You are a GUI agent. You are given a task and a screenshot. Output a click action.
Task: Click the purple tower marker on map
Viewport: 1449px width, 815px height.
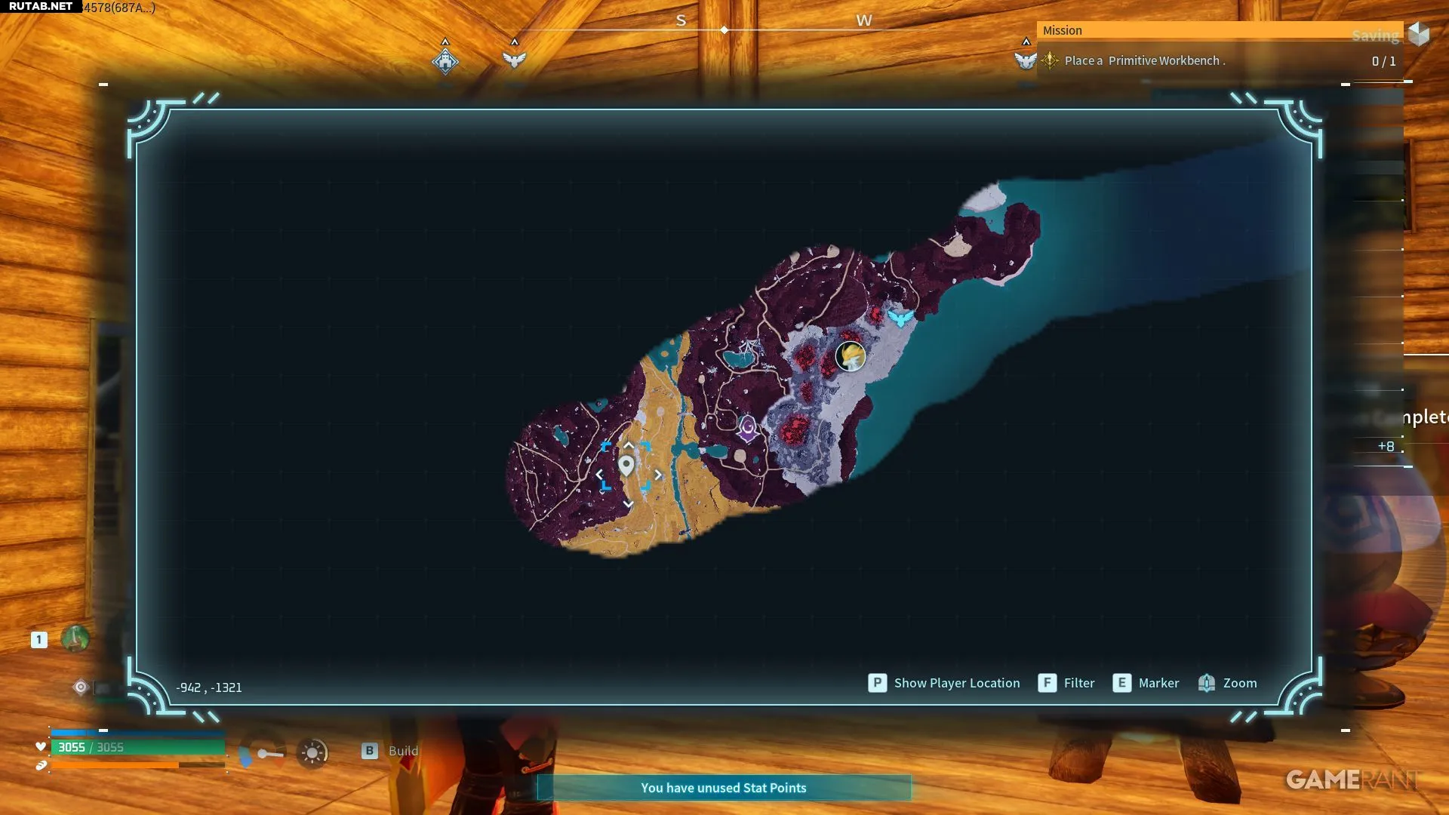747,428
